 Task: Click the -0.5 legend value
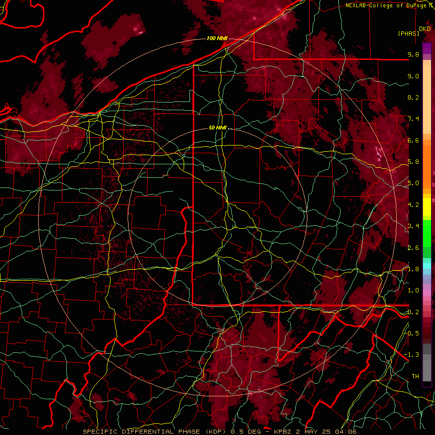click(x=412, y=333)
